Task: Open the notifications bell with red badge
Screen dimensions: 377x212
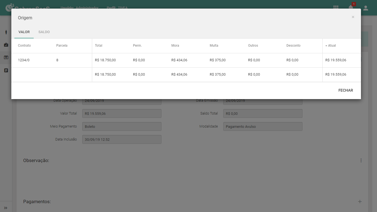Action: coord(351,7)
